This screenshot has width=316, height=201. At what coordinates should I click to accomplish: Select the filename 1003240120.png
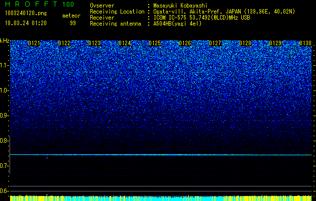point(26,14)
